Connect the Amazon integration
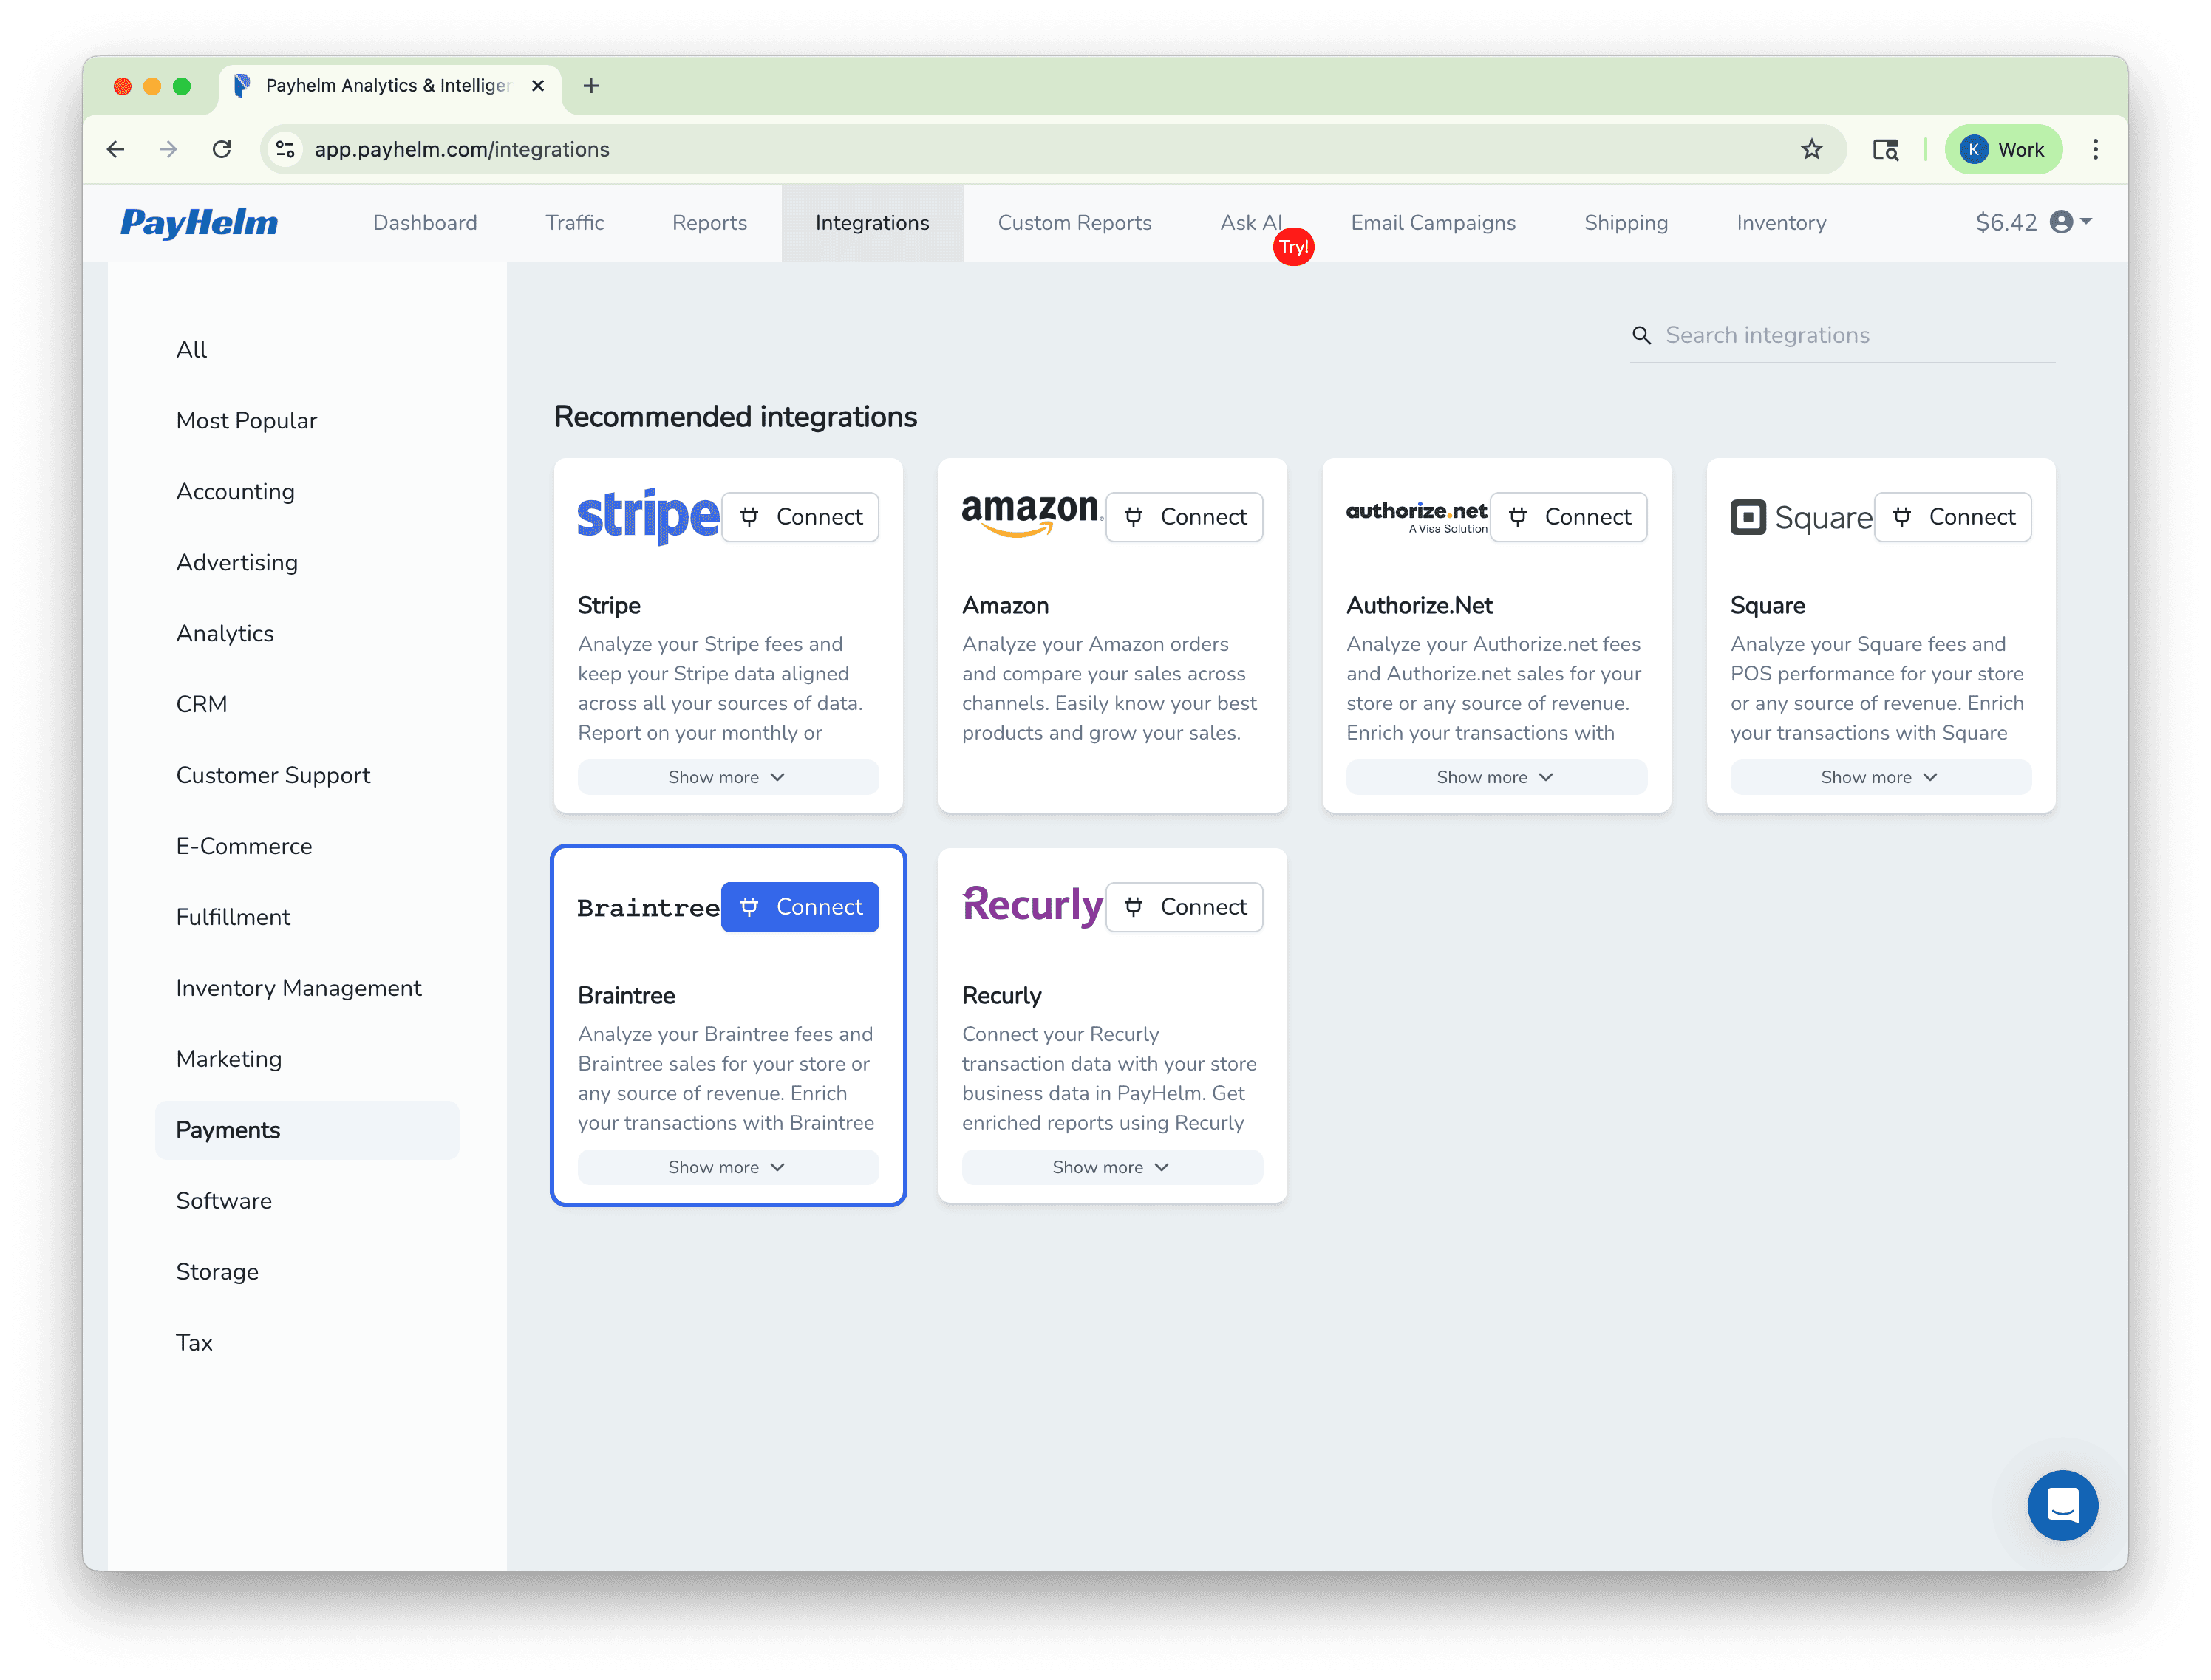 pyautogui.click(x=1184, y=516)
